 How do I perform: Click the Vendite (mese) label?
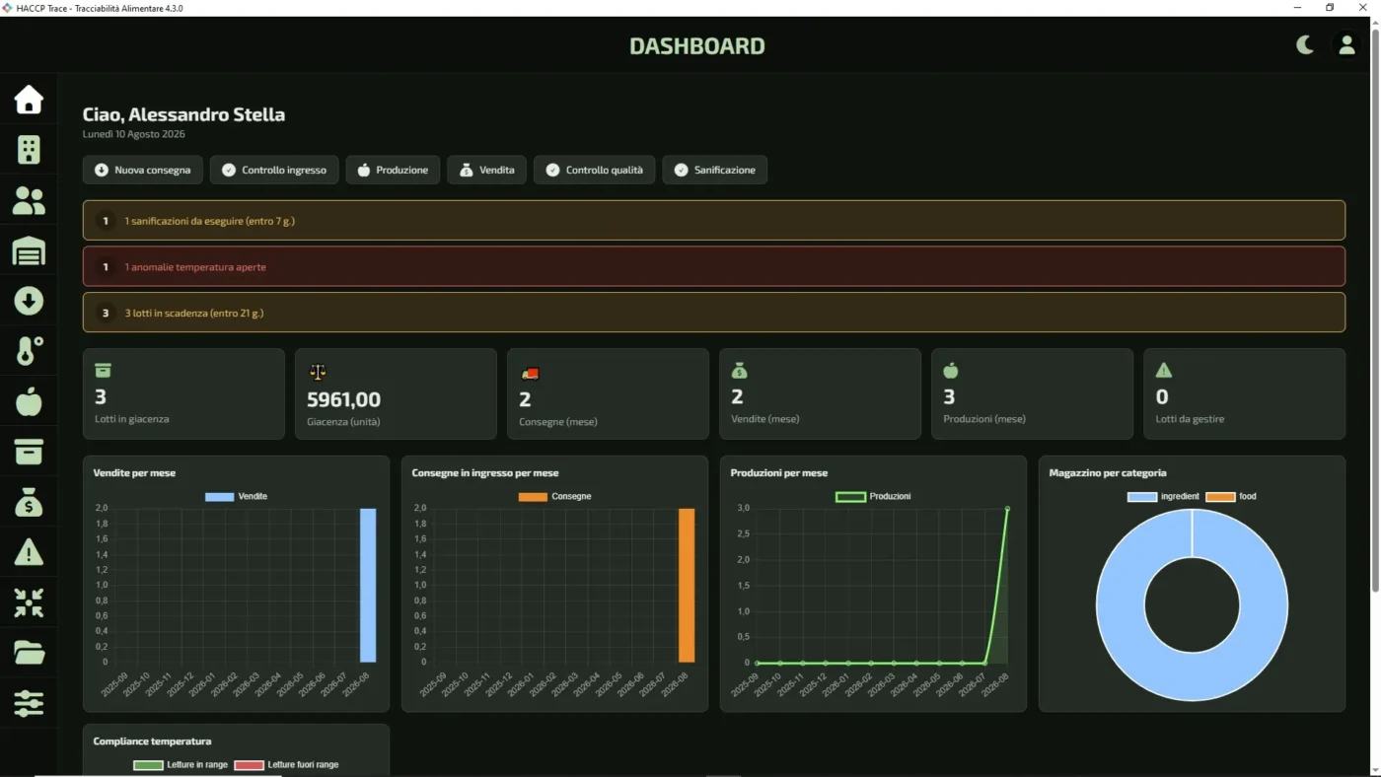click(x=765, y=419)
